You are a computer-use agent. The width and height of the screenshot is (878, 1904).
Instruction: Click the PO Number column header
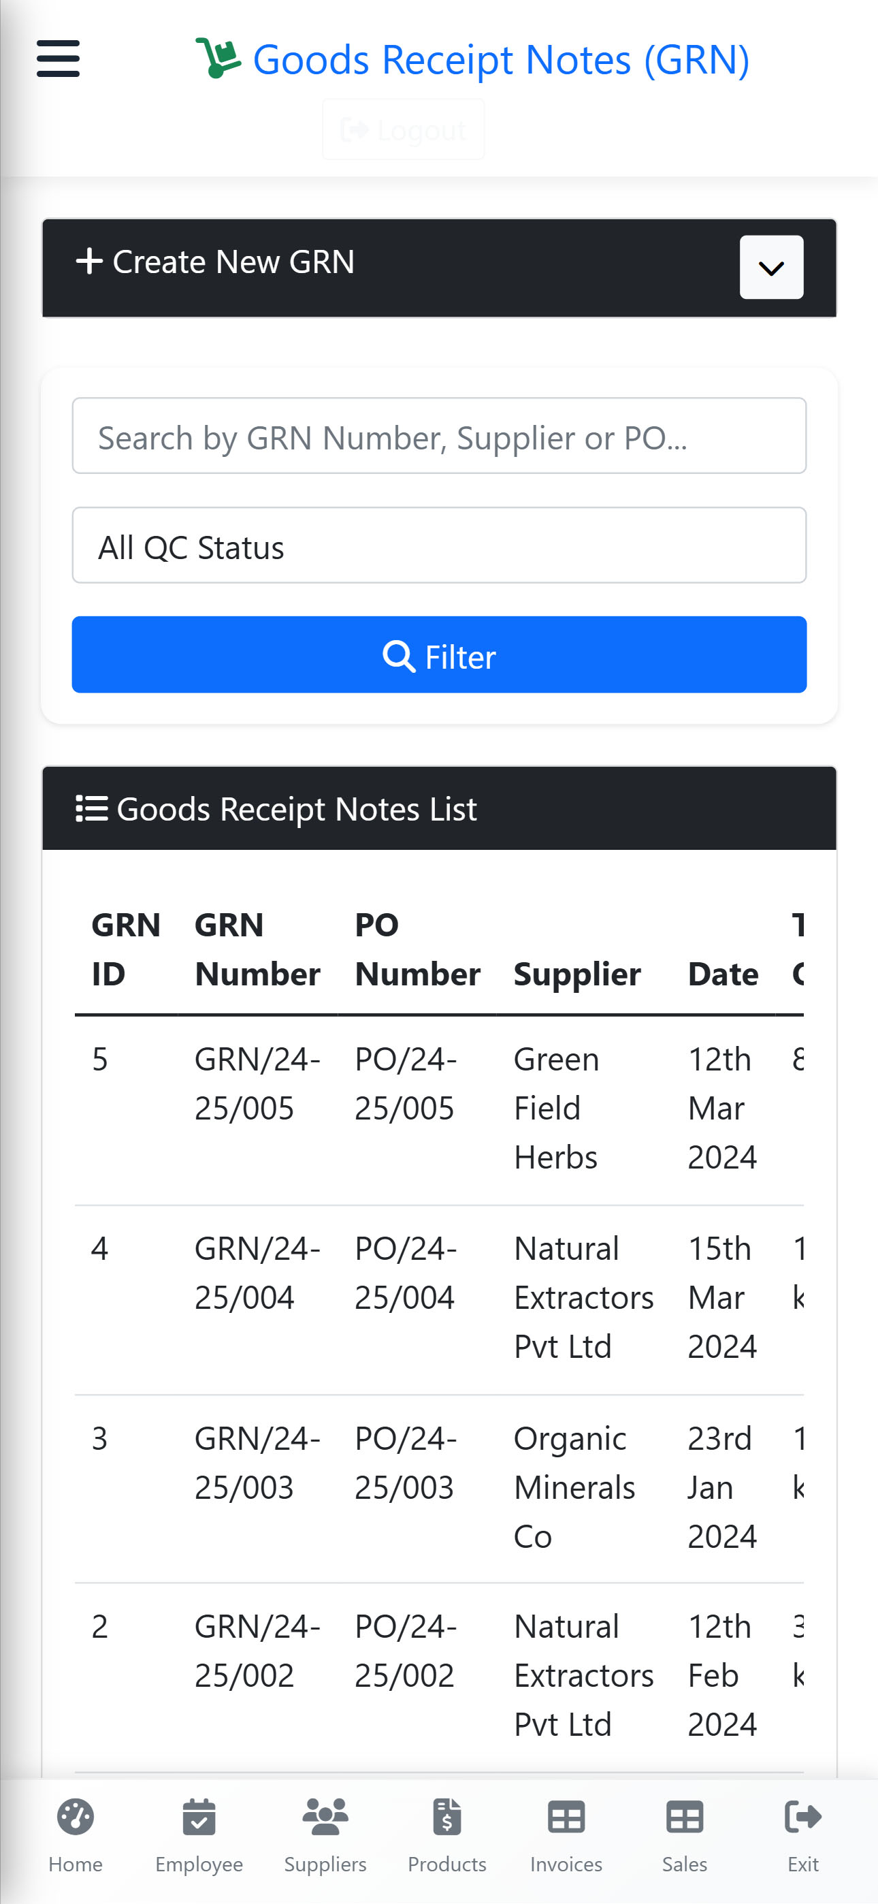coord(418,950)
